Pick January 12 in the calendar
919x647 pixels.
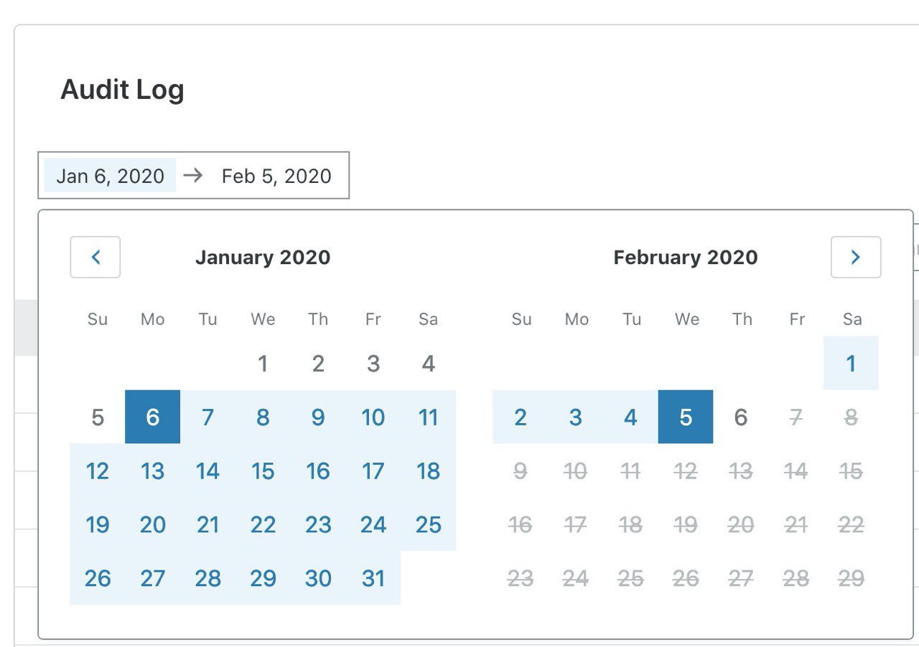(x=98, y=471)
